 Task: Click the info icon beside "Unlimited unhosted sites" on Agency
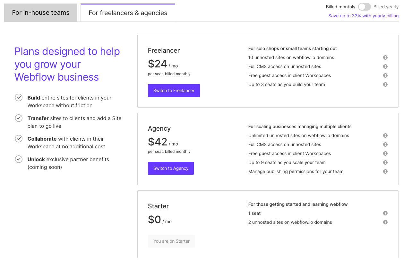click(385, 135)
